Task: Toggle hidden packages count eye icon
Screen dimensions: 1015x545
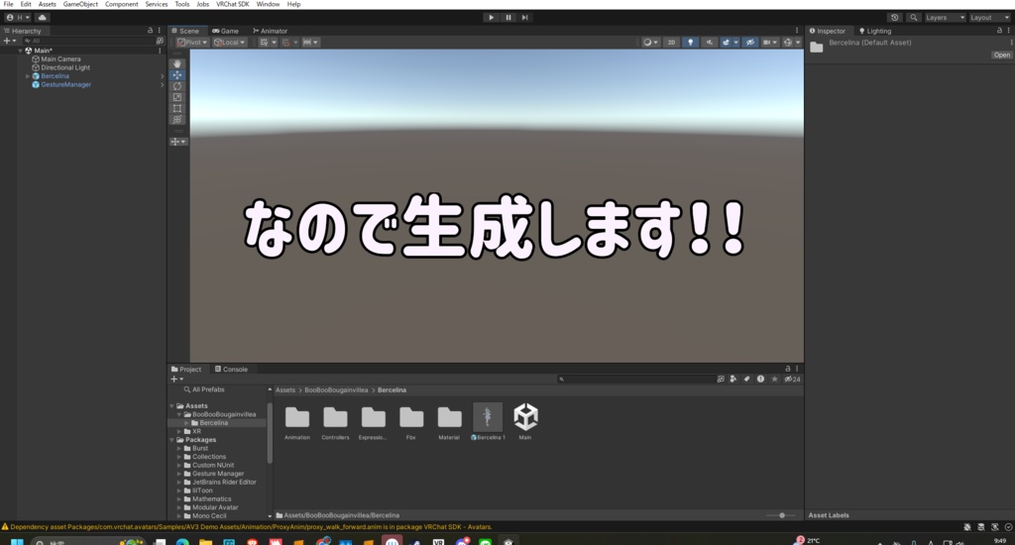Action: point(792,380)
